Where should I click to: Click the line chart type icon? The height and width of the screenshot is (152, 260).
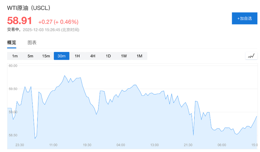tap(251, 56)
